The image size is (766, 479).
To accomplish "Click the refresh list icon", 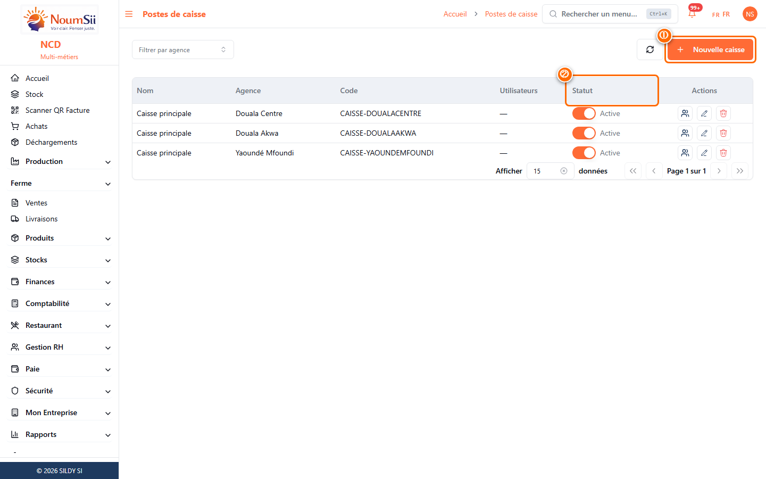I will [x=650, y=49].
